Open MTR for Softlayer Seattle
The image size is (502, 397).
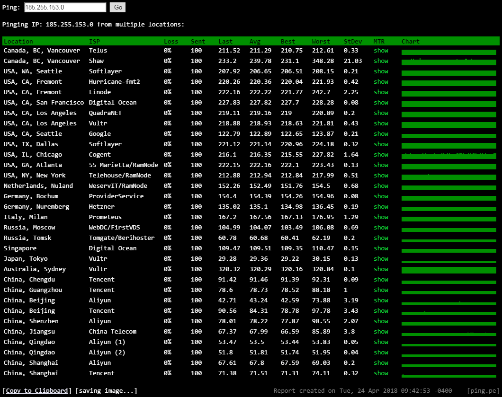click(381, 71)
